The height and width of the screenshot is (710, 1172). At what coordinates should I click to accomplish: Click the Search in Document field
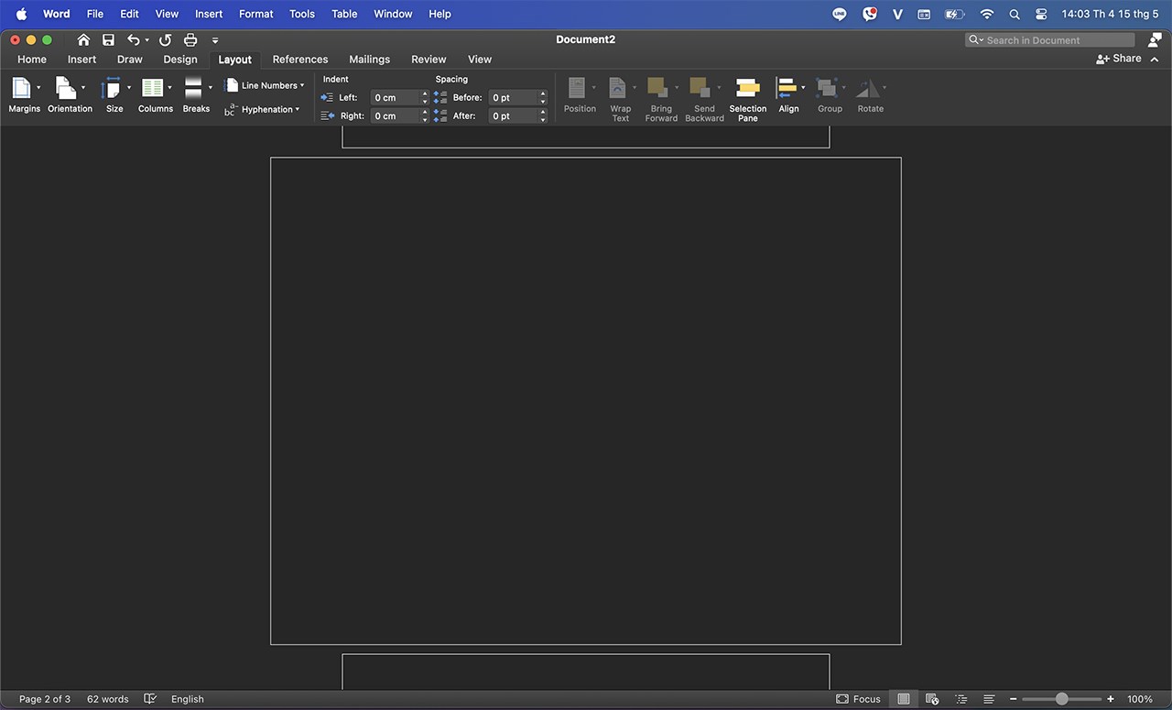click(1050, 40)
